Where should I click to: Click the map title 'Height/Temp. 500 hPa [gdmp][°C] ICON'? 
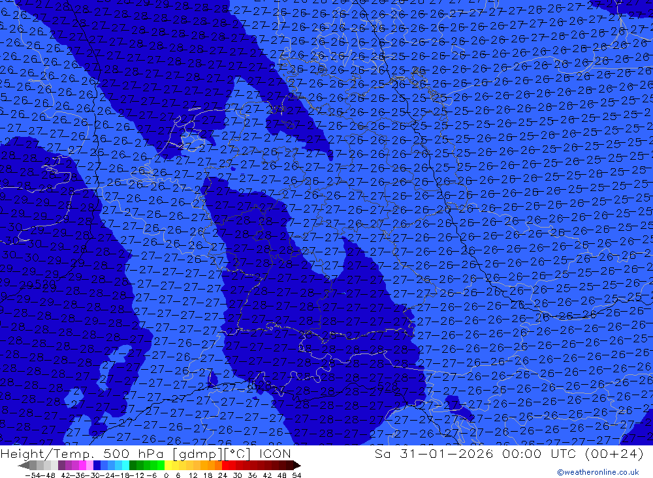click(x=146, y=453)
